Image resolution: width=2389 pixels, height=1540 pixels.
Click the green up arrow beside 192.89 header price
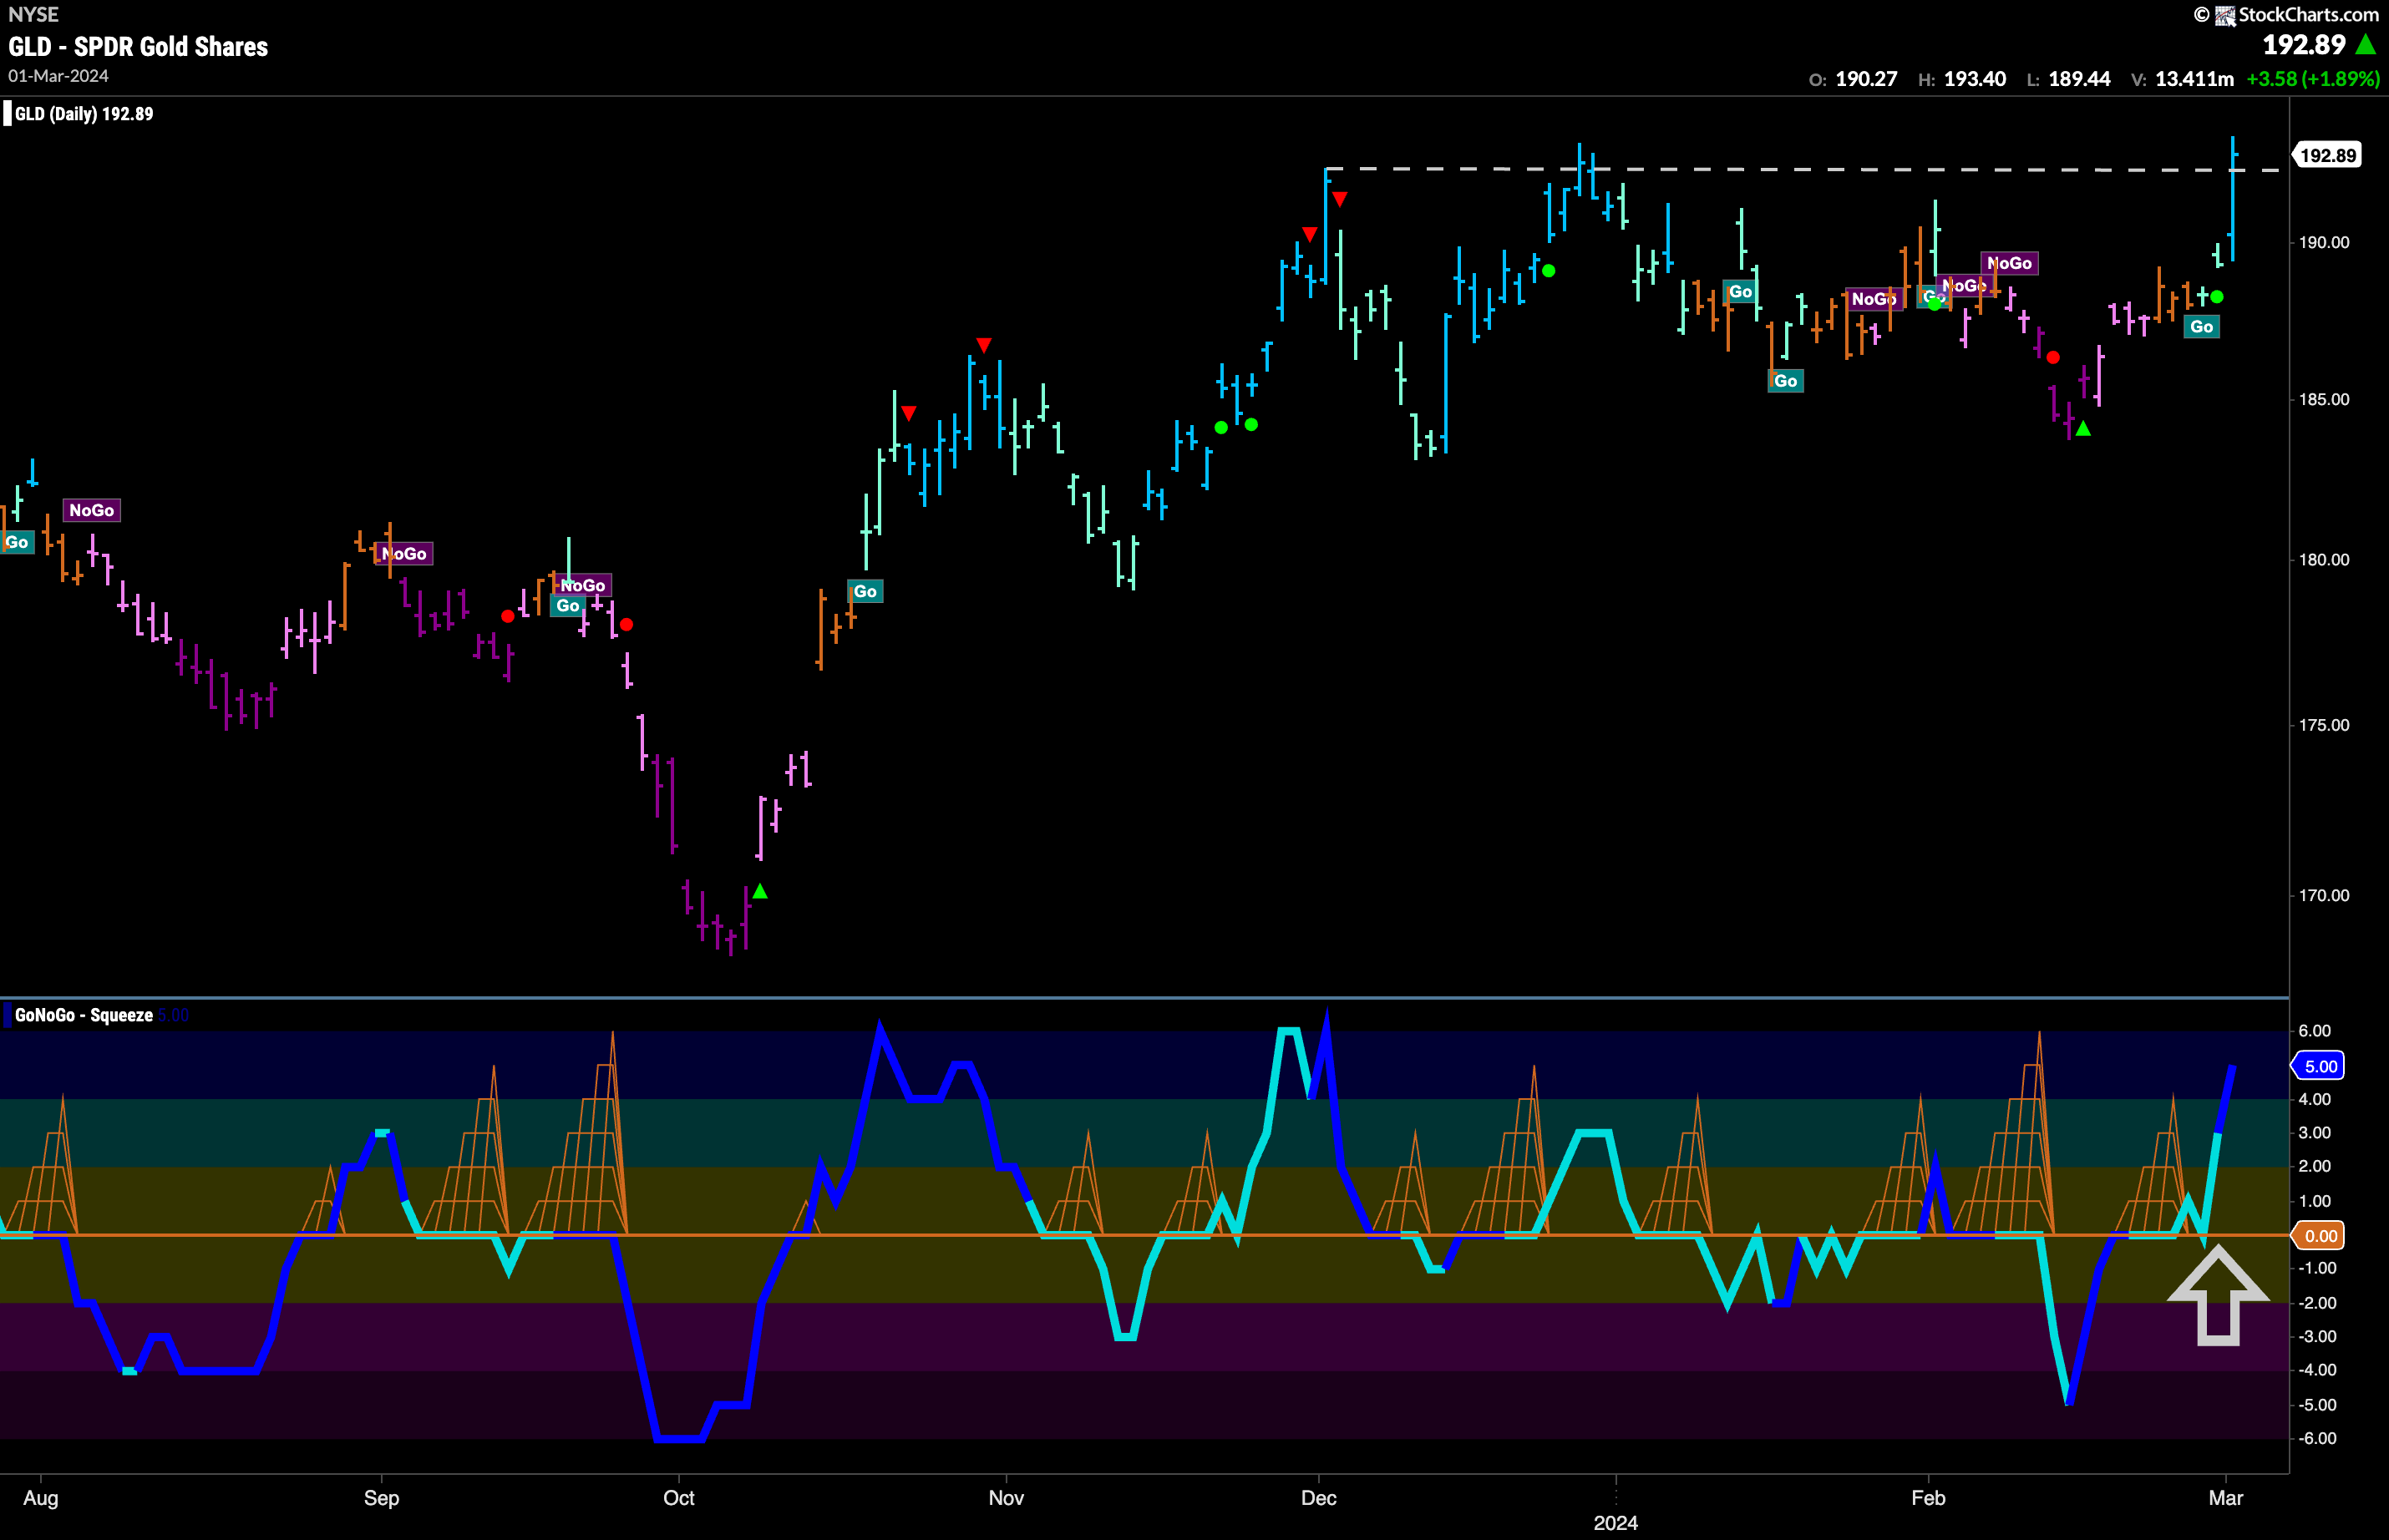(2366, 44)
